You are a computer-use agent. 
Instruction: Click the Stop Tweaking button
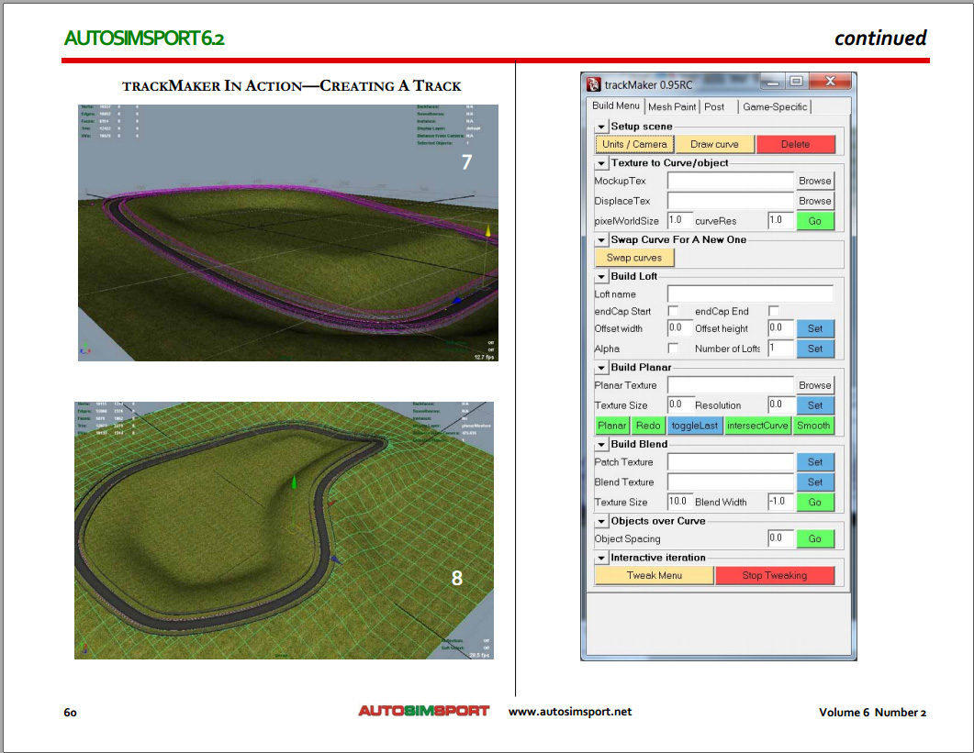pyautogui.click(x=775, y=575)
